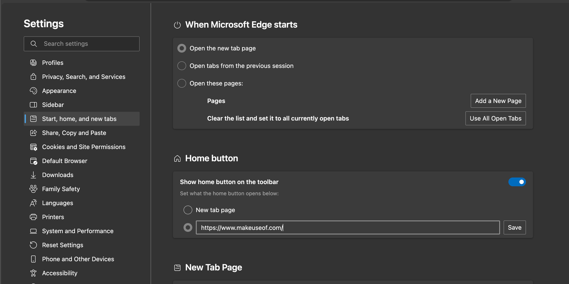Click the Downloads arrow icon
Viewport: 569px width, 284px height.
click(x=33, y=175)
